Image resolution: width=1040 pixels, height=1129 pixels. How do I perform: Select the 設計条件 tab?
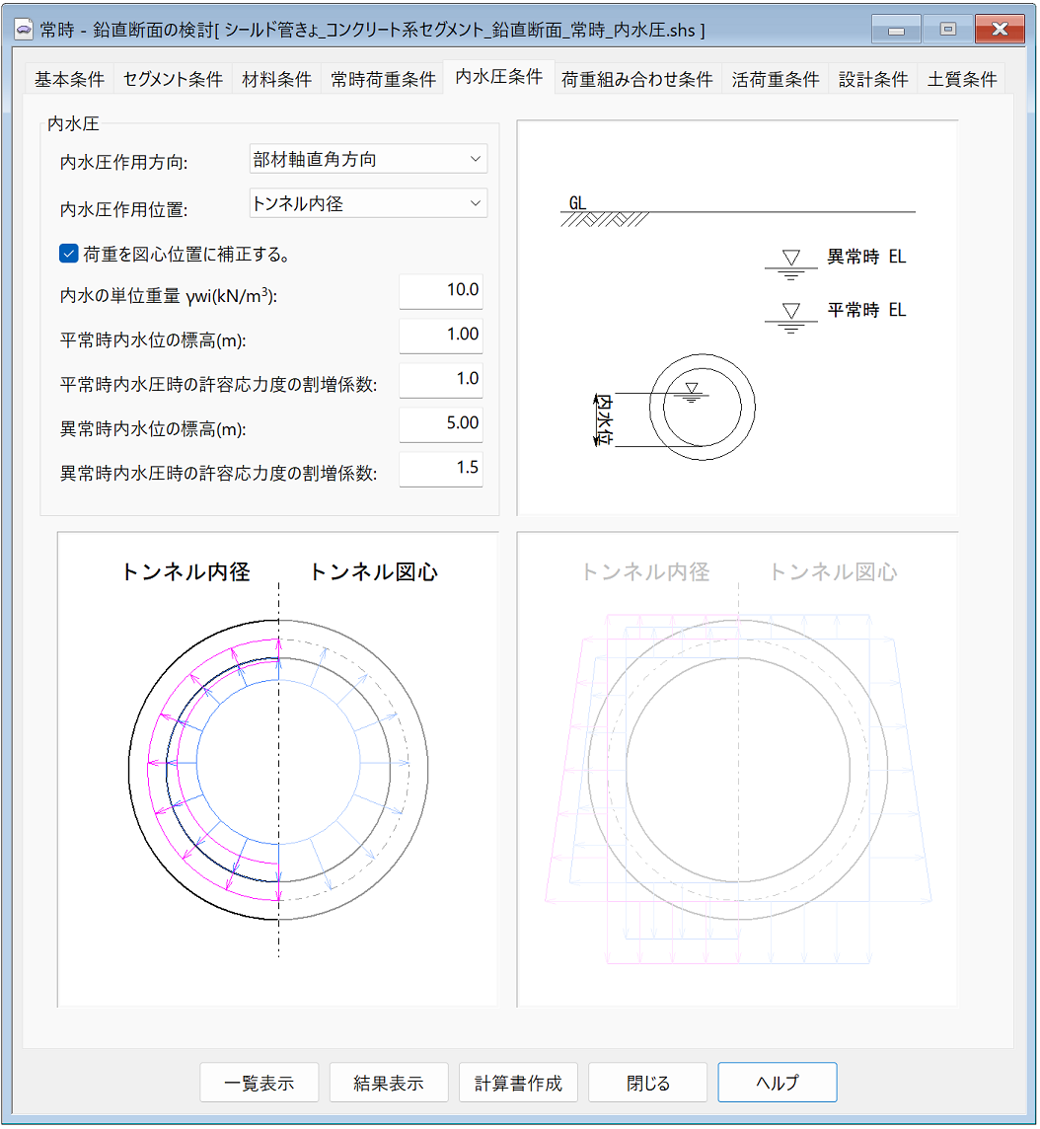pyautogui.click(x=872, y=77)
